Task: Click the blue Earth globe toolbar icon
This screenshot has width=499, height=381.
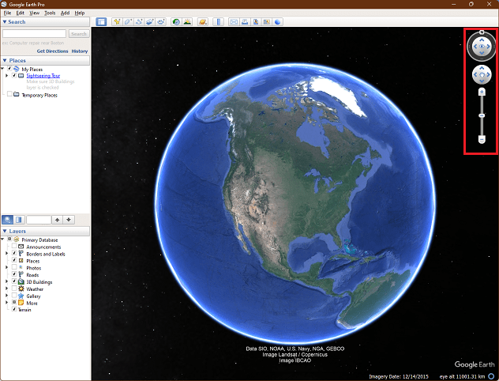Action: (278, 21)
